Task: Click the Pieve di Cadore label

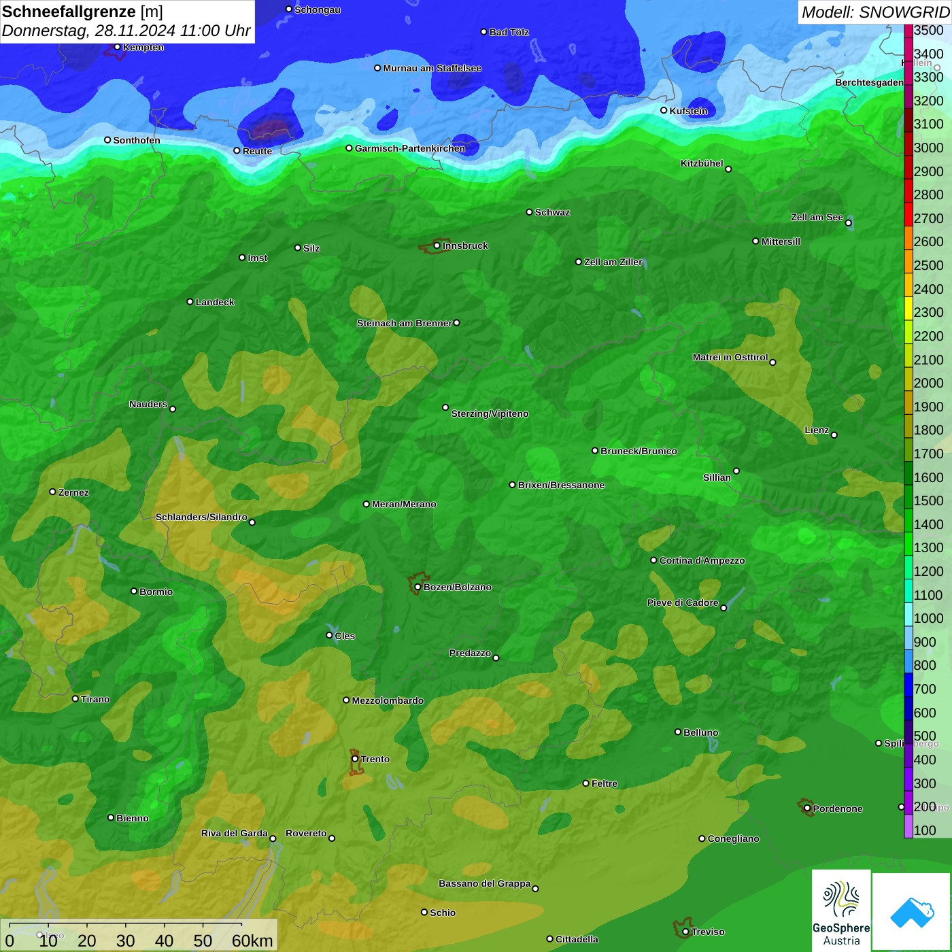Action: pyautogui.click(x=683, y=602)
